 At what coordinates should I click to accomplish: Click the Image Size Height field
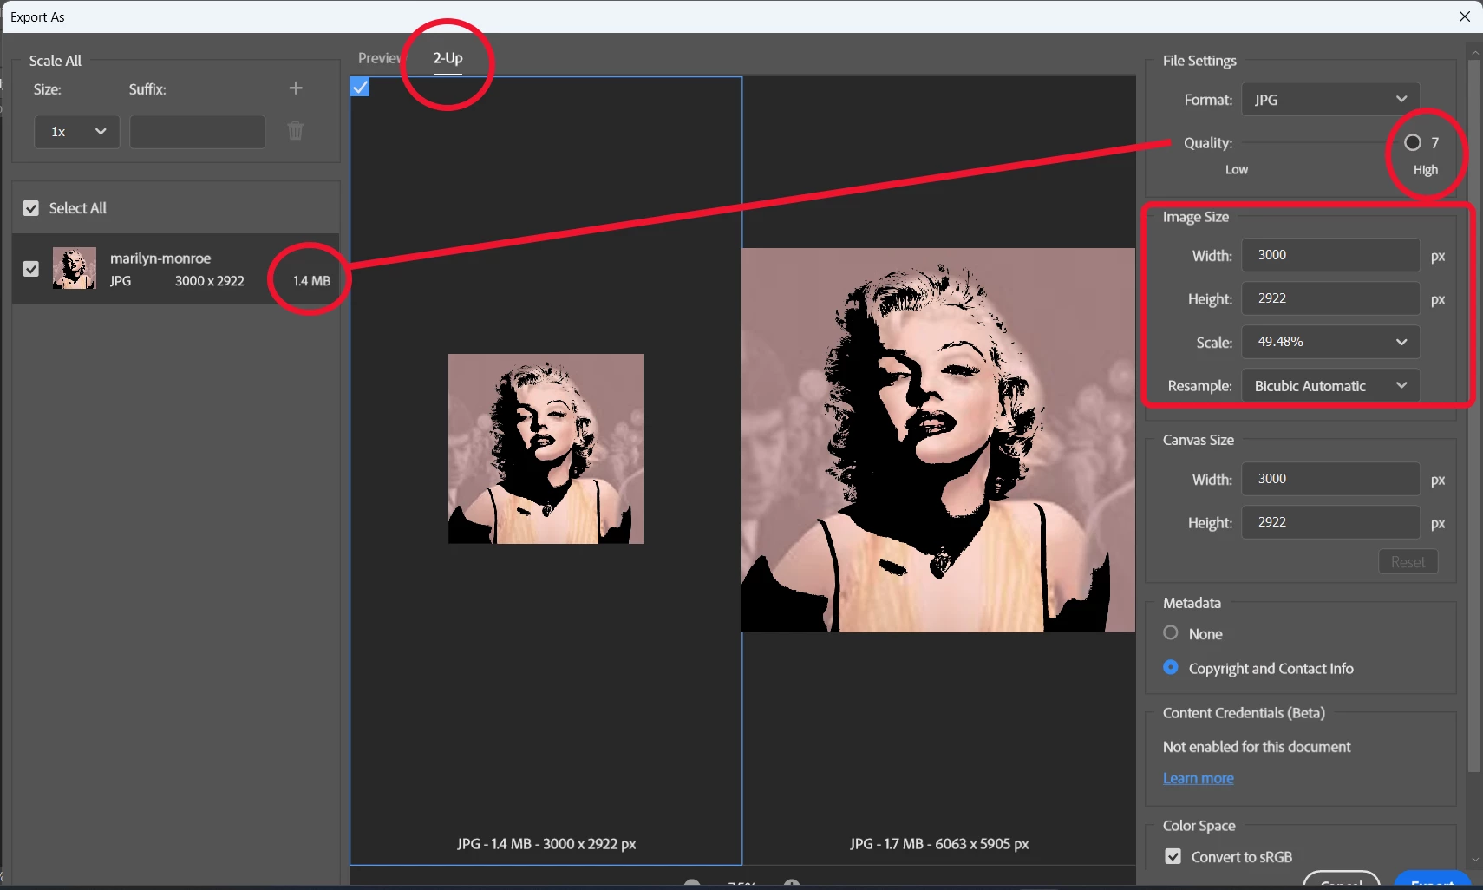click(x=1330, y=298)
